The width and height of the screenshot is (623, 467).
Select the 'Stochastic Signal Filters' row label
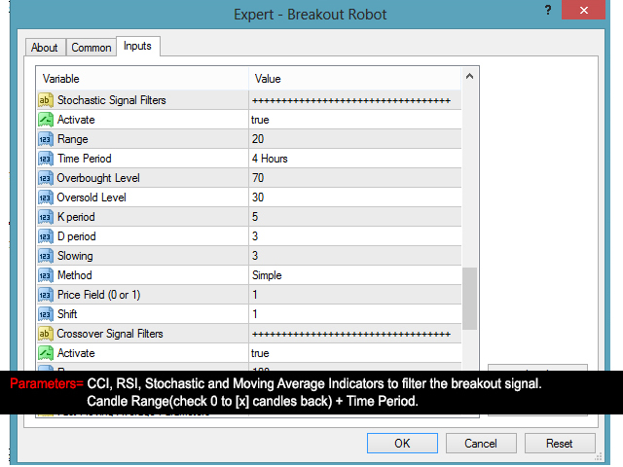pos(112,100)
